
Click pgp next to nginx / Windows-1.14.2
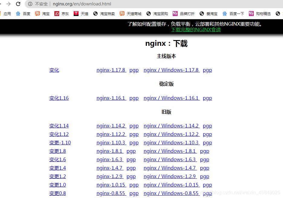coord(207,126)
